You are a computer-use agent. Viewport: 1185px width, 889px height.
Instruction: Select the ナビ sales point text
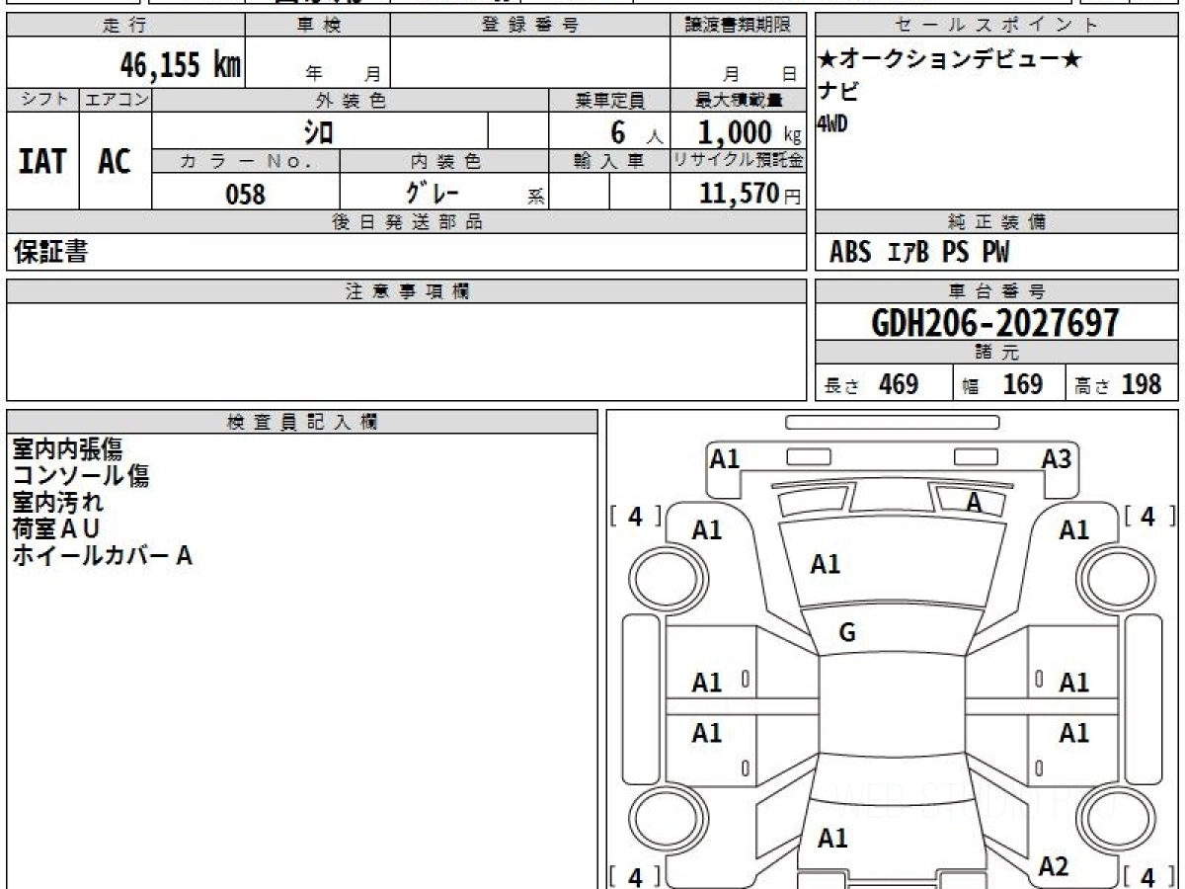(x=838, y=92)
